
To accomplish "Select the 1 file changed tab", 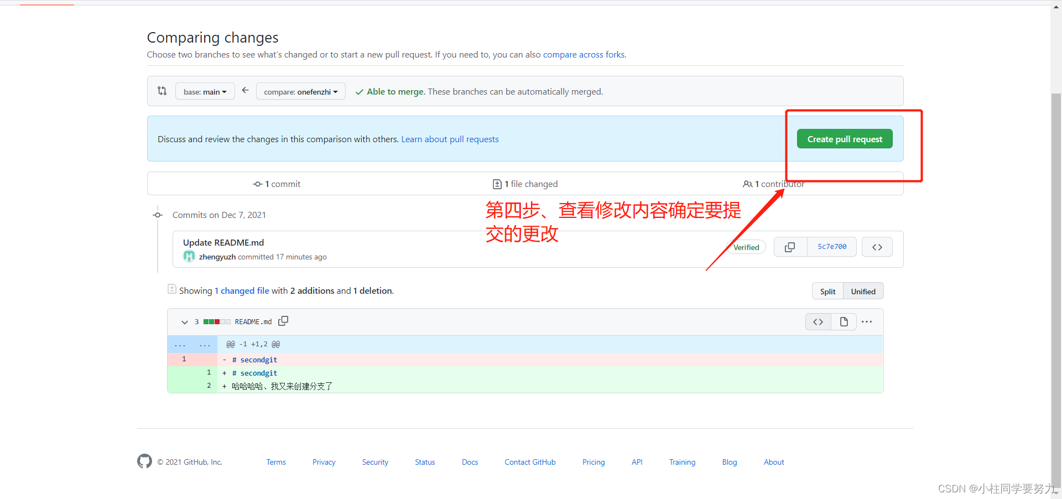I will click(x=524, y=184).
